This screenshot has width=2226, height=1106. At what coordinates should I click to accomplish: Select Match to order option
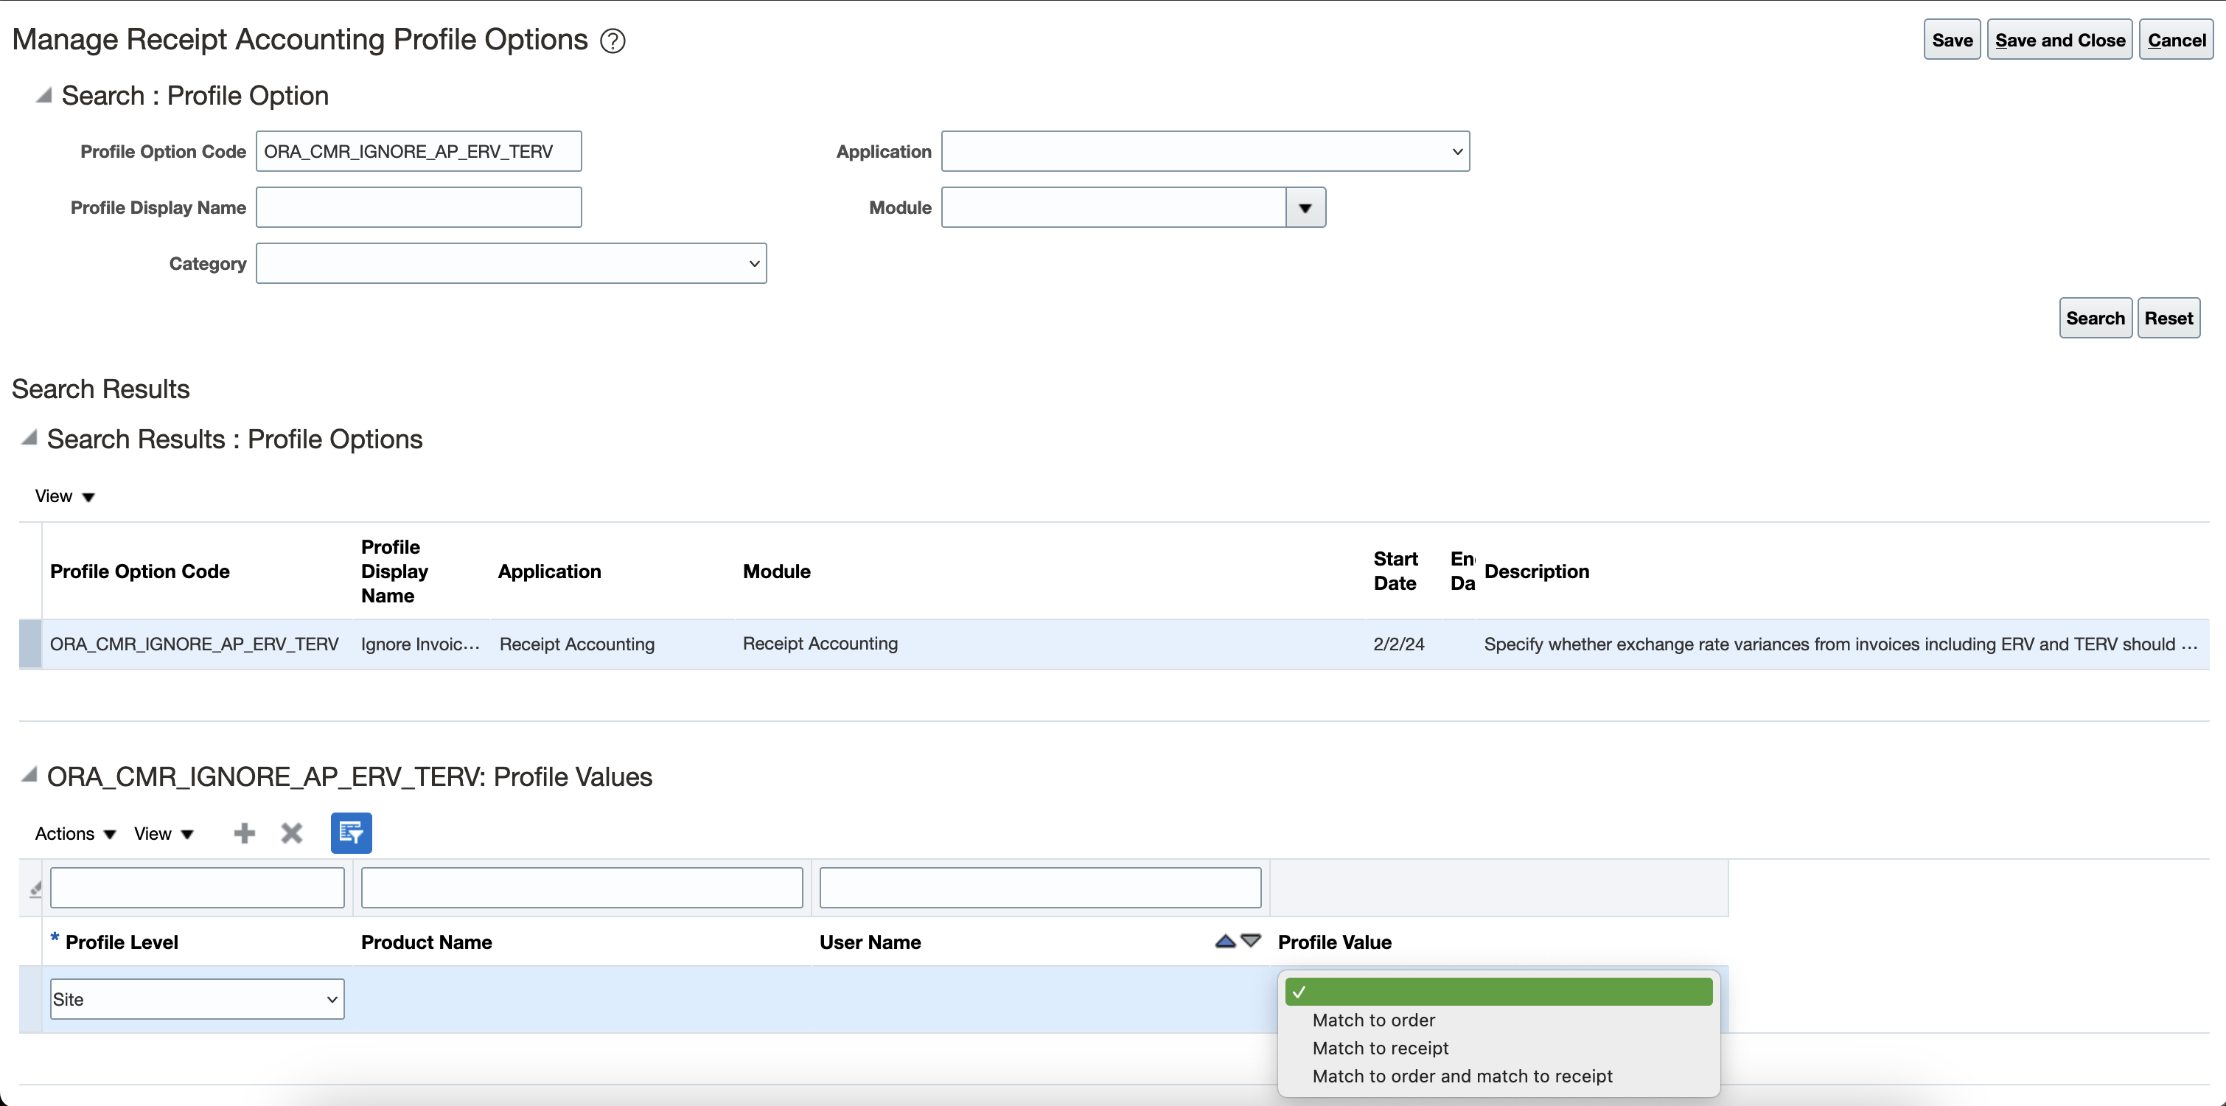click(1373, 1020)
